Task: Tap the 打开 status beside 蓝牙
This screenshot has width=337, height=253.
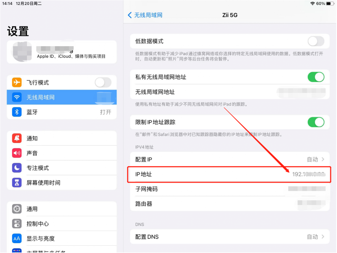Action: 106,112
